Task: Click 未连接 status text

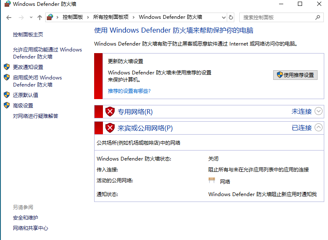Action: 301,111
